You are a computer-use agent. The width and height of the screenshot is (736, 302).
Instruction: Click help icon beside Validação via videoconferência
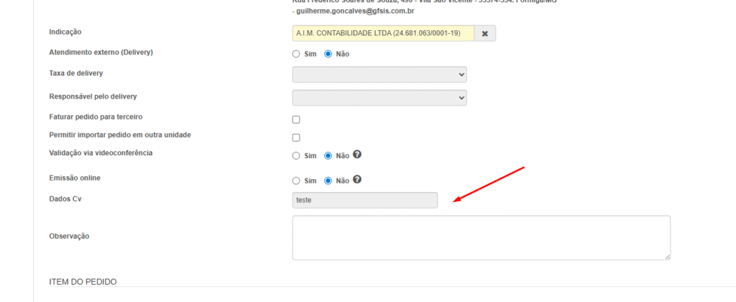356,155
